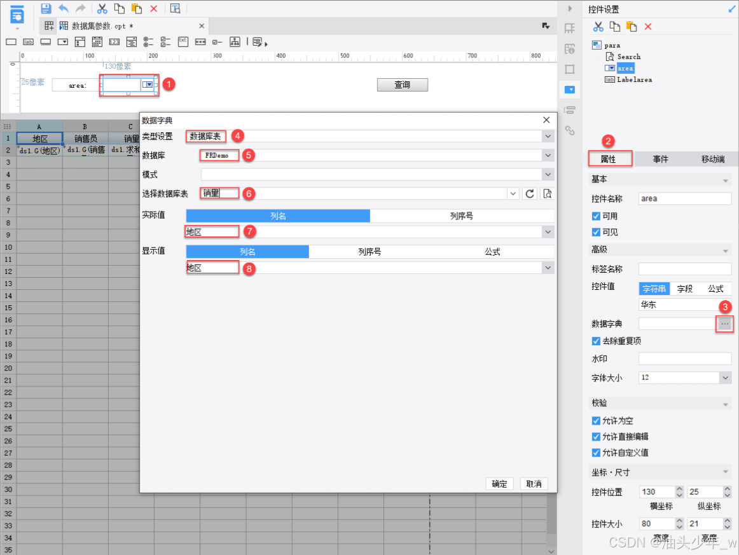This screenshot has height=555, width=739.
Task: Select the date calendar widget tool
Action: coord(97,42)
